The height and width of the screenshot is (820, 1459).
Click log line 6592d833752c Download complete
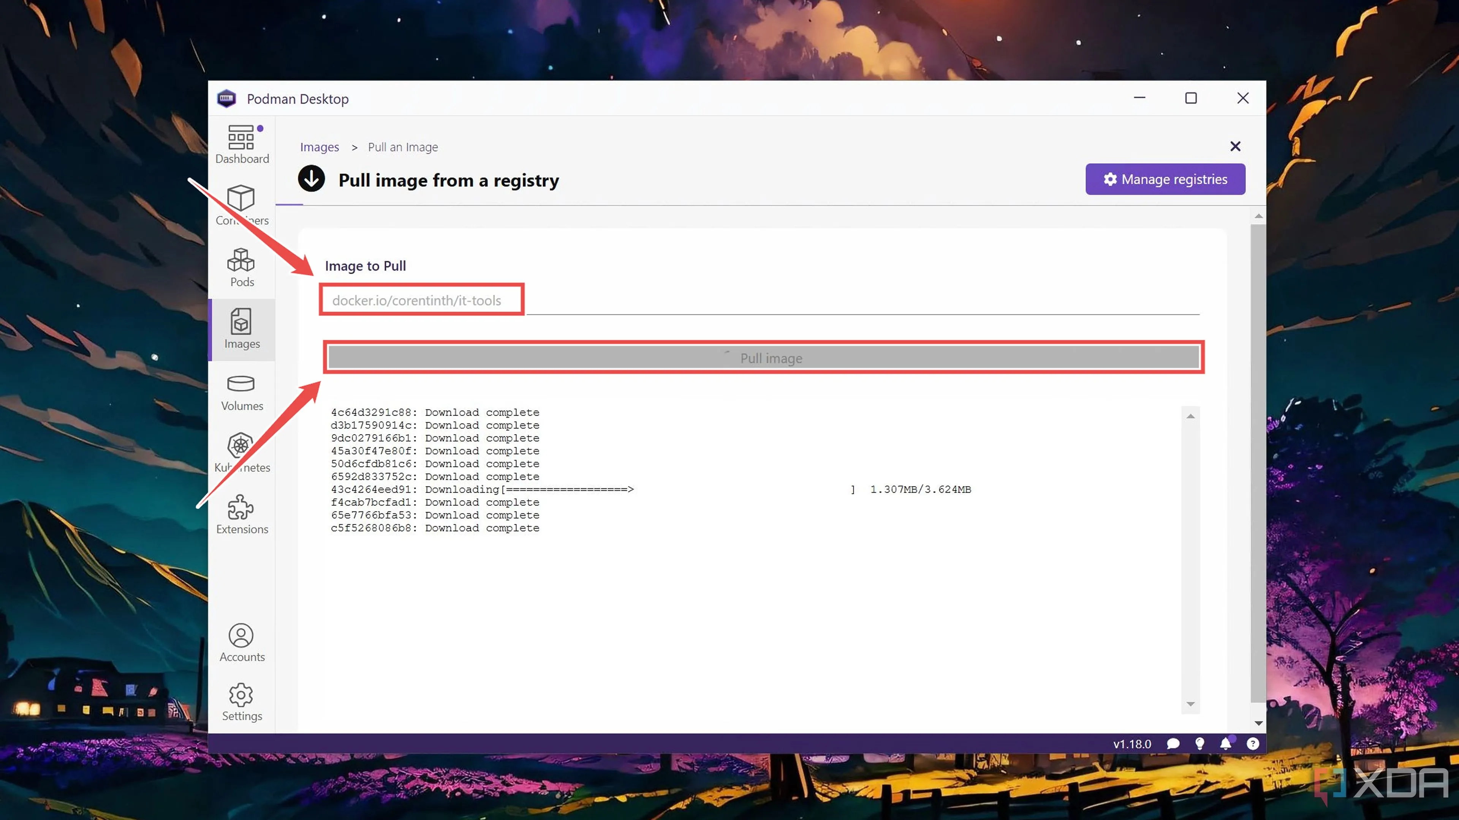tap(435, 477)
